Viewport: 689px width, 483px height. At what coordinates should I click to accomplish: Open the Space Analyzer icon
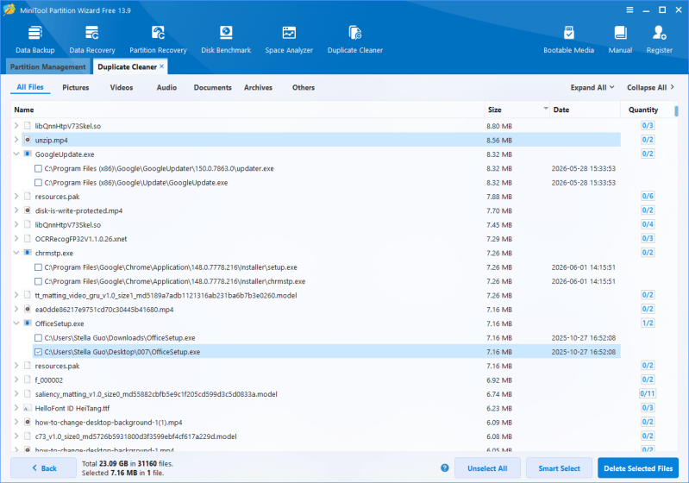point(289,40)
